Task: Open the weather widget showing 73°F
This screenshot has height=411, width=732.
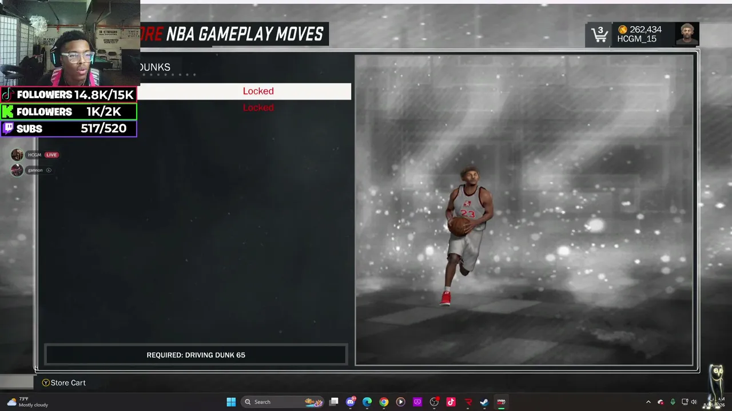Action: 27,402
